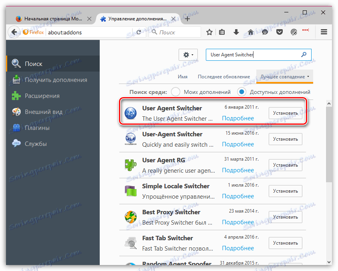The image size is (338, 271).
Task: Click the User-Agent Switcher network globe icon
Action: point(131,139)
